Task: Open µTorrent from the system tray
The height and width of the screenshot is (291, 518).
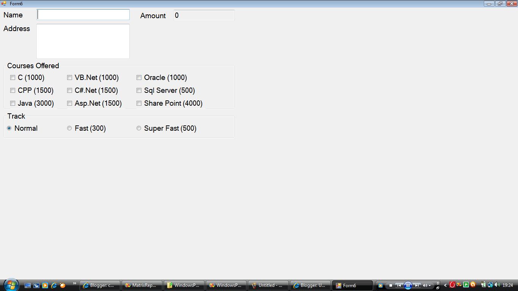Action: 466,285
